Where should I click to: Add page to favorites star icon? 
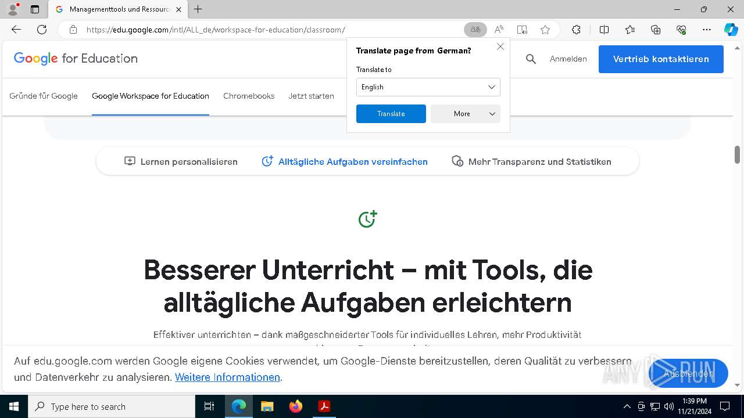(545, 30)
